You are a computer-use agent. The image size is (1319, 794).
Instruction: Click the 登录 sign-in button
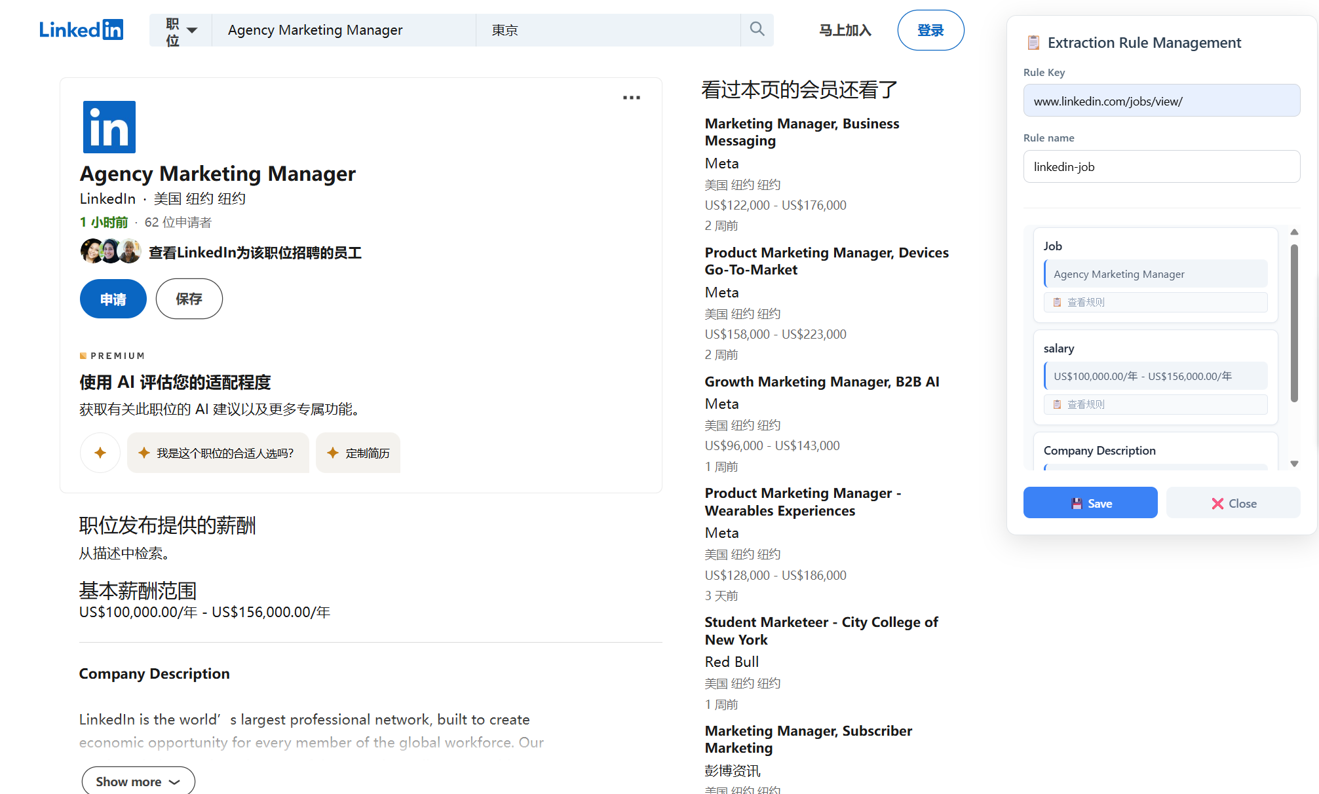tap(930, 30)
